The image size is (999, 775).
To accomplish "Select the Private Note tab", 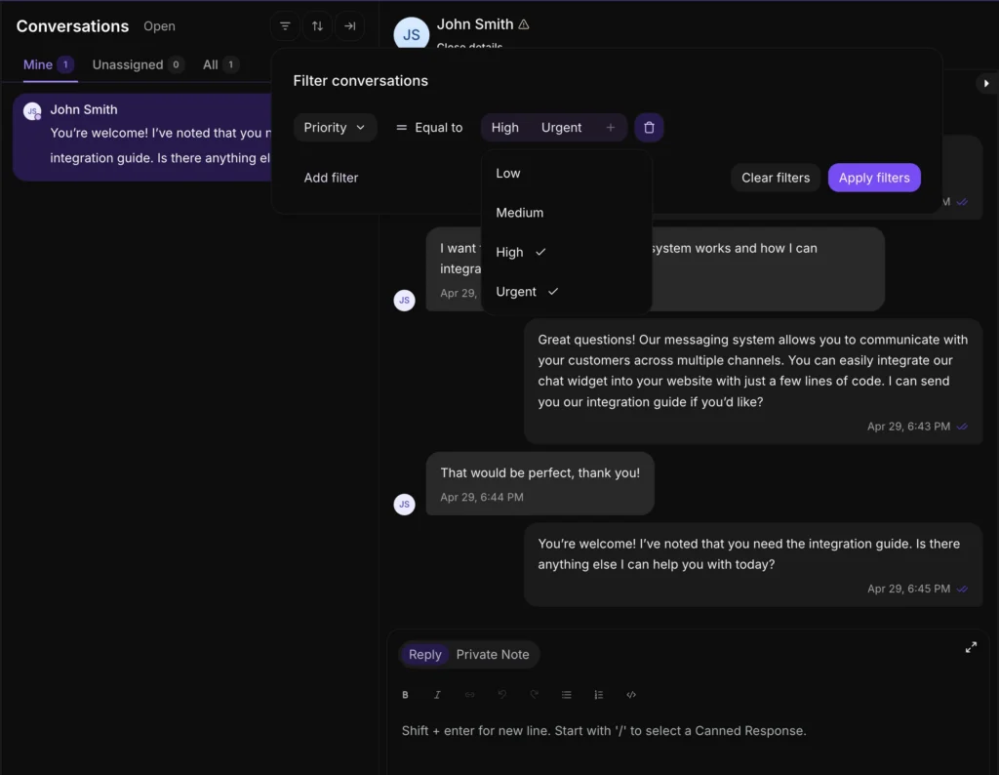I will (493, 655).
